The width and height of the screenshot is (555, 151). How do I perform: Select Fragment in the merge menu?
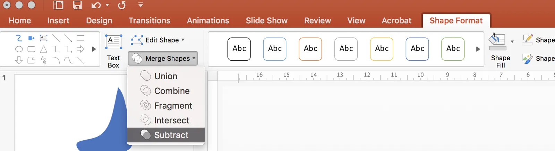[166, 106]
